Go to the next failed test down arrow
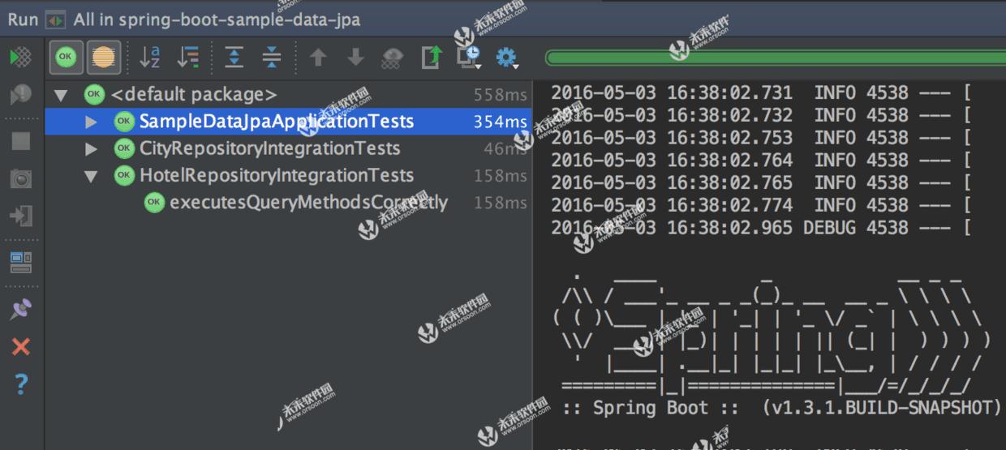 355,58
